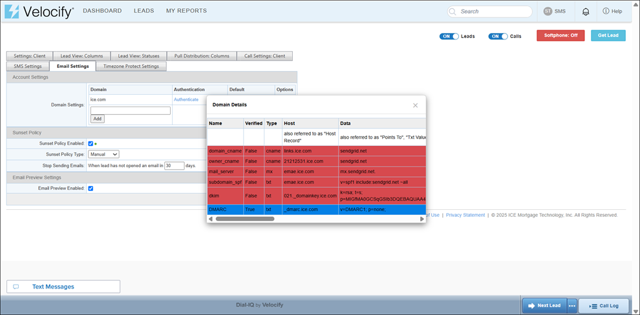Open the Sunset Policy Type dropdown
This screenshot has height=315, width=640.
[103, 154]
